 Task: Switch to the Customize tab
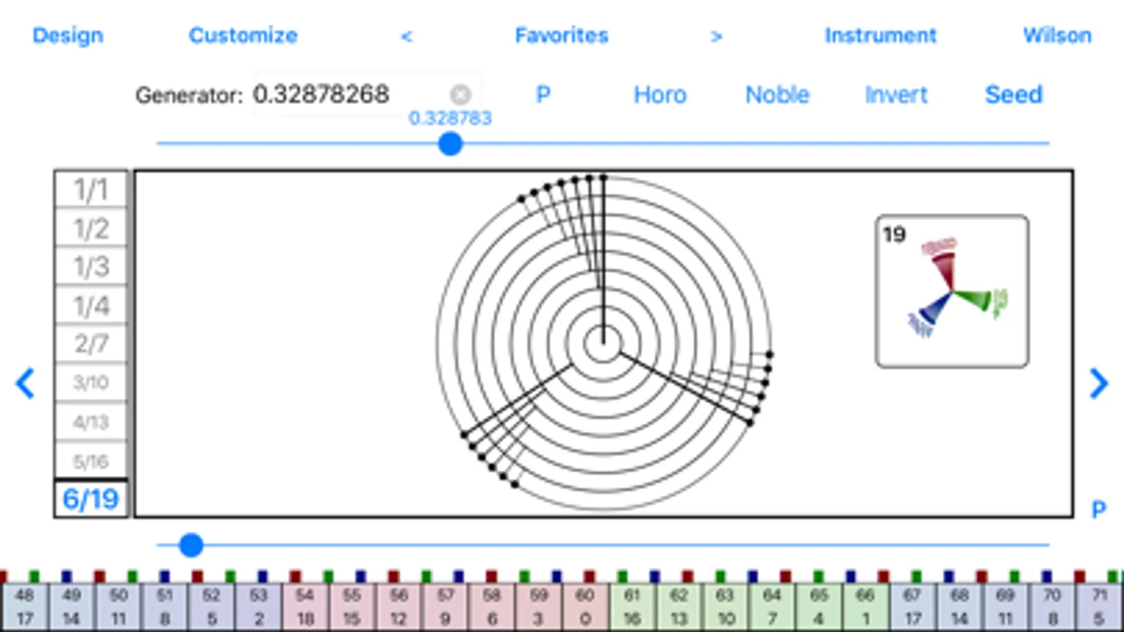(x=243, y=35)
